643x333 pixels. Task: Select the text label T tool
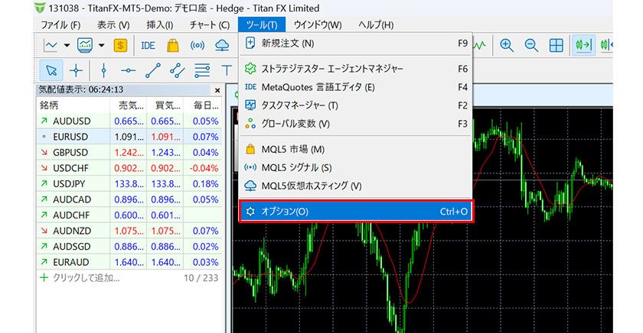pyautogui.click(x=227, y=70)
